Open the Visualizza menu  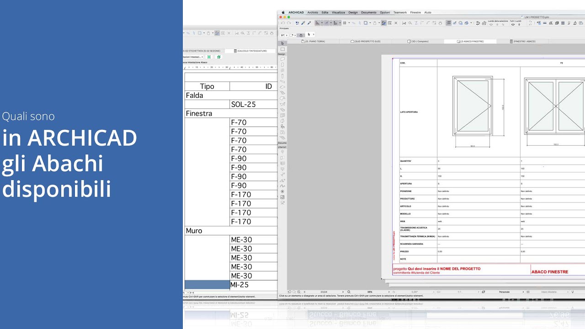tap(338, 12)
